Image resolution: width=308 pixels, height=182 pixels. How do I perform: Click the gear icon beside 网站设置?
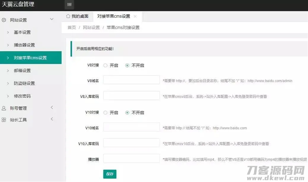(x=4, y=20)
